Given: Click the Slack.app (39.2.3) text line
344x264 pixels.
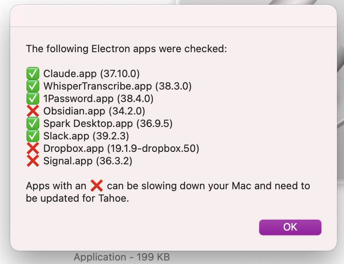Looking at the screenshot, I should tap(86, 136).
